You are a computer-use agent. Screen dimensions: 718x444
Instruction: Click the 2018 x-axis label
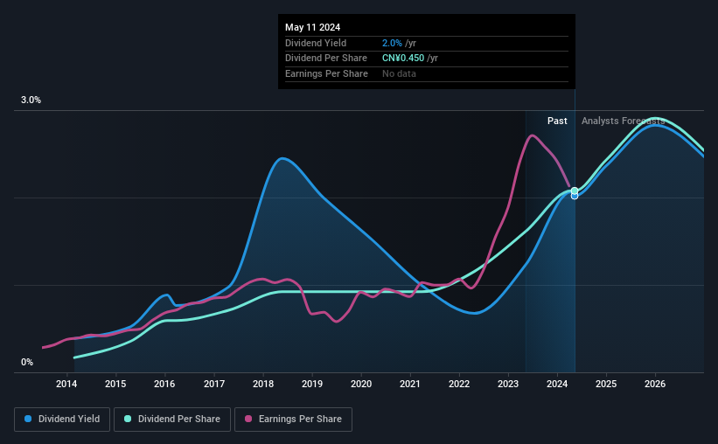[x=263, y=384]
